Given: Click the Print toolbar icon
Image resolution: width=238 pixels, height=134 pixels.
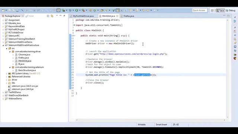Looking at the screenshot, I should tap(17, 10).
